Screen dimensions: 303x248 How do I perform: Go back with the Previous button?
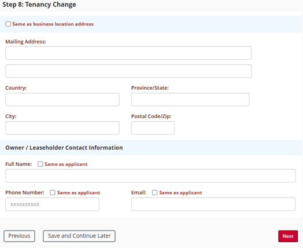pos(19,236)
